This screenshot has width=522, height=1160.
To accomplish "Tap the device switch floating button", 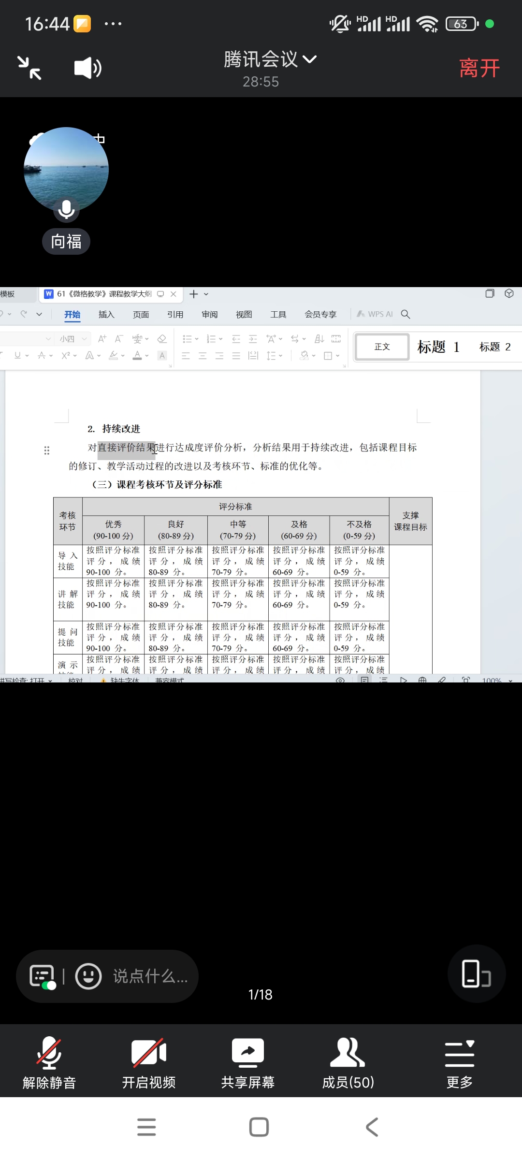I will point(476,973).
